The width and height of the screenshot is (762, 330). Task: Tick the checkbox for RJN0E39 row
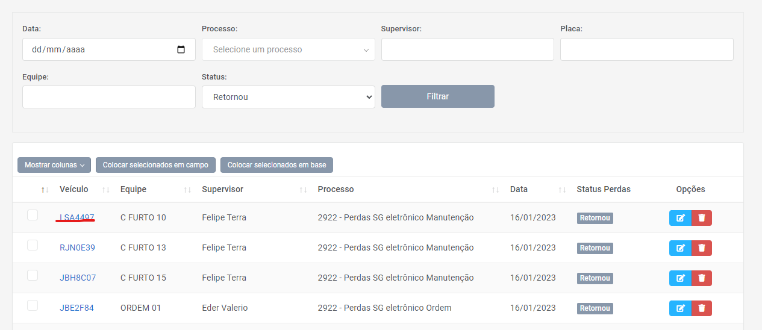pos(33,245)
